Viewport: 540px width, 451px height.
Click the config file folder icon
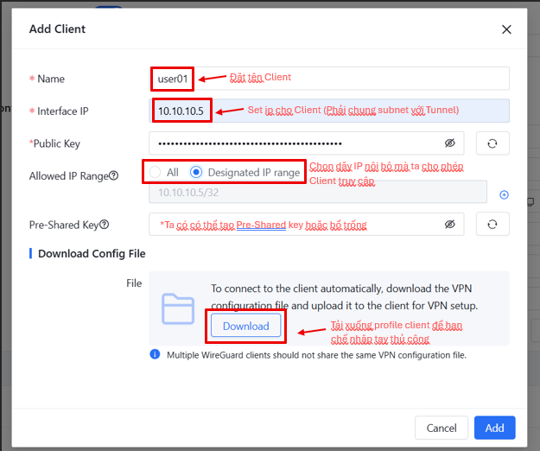point(179,308)
